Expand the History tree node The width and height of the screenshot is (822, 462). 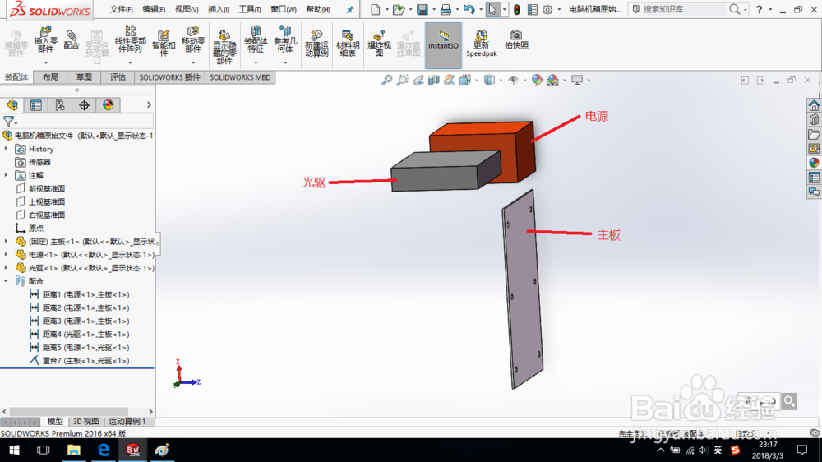[7, 149]
